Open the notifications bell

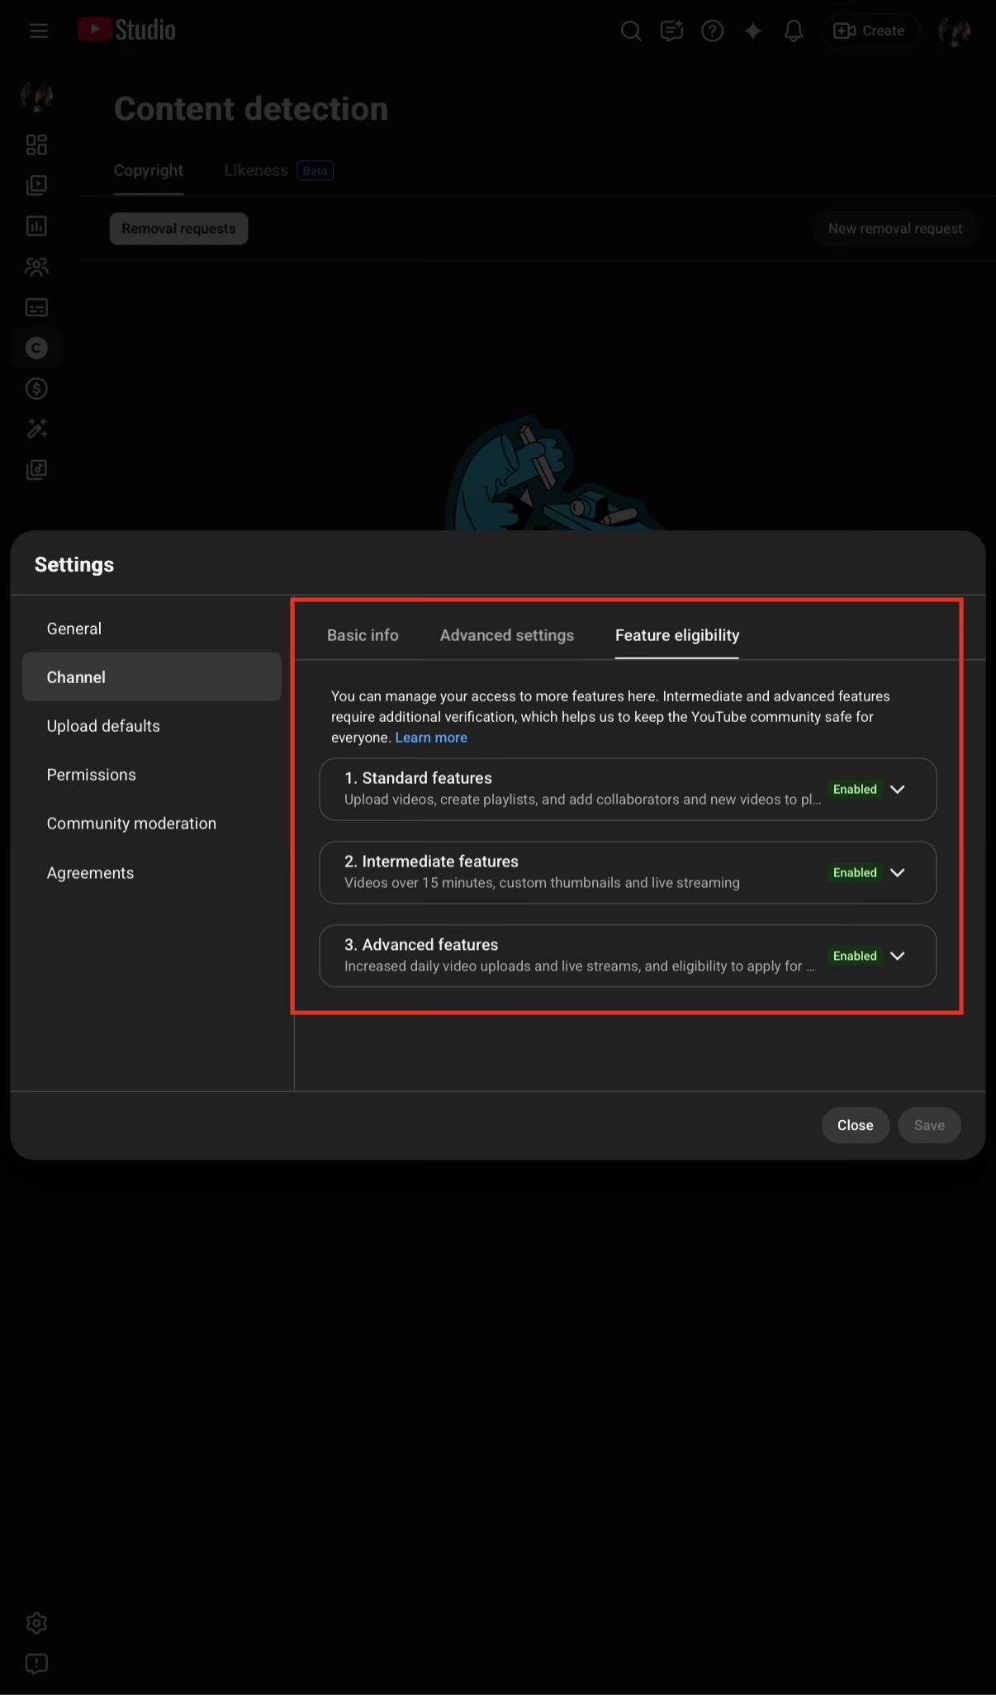[x=794, y=31]
